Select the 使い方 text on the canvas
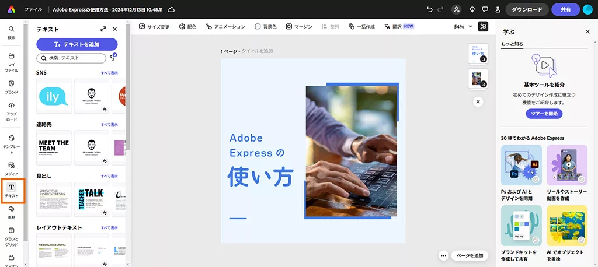 click(260, 177)
